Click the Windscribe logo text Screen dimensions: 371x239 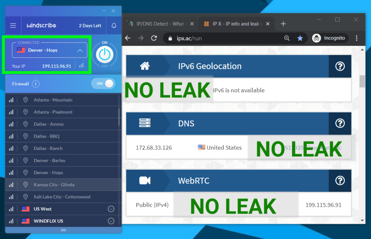click(41, 25)
